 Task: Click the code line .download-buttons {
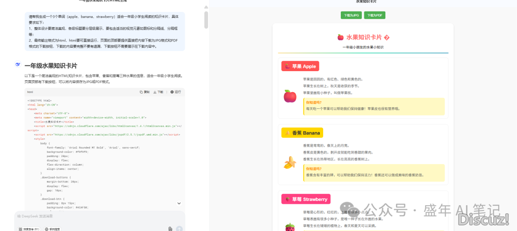point(55,178)
